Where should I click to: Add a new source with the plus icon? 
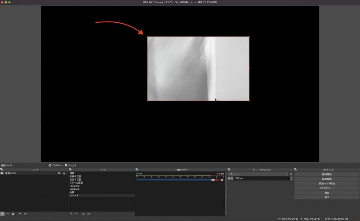(2, 214)
